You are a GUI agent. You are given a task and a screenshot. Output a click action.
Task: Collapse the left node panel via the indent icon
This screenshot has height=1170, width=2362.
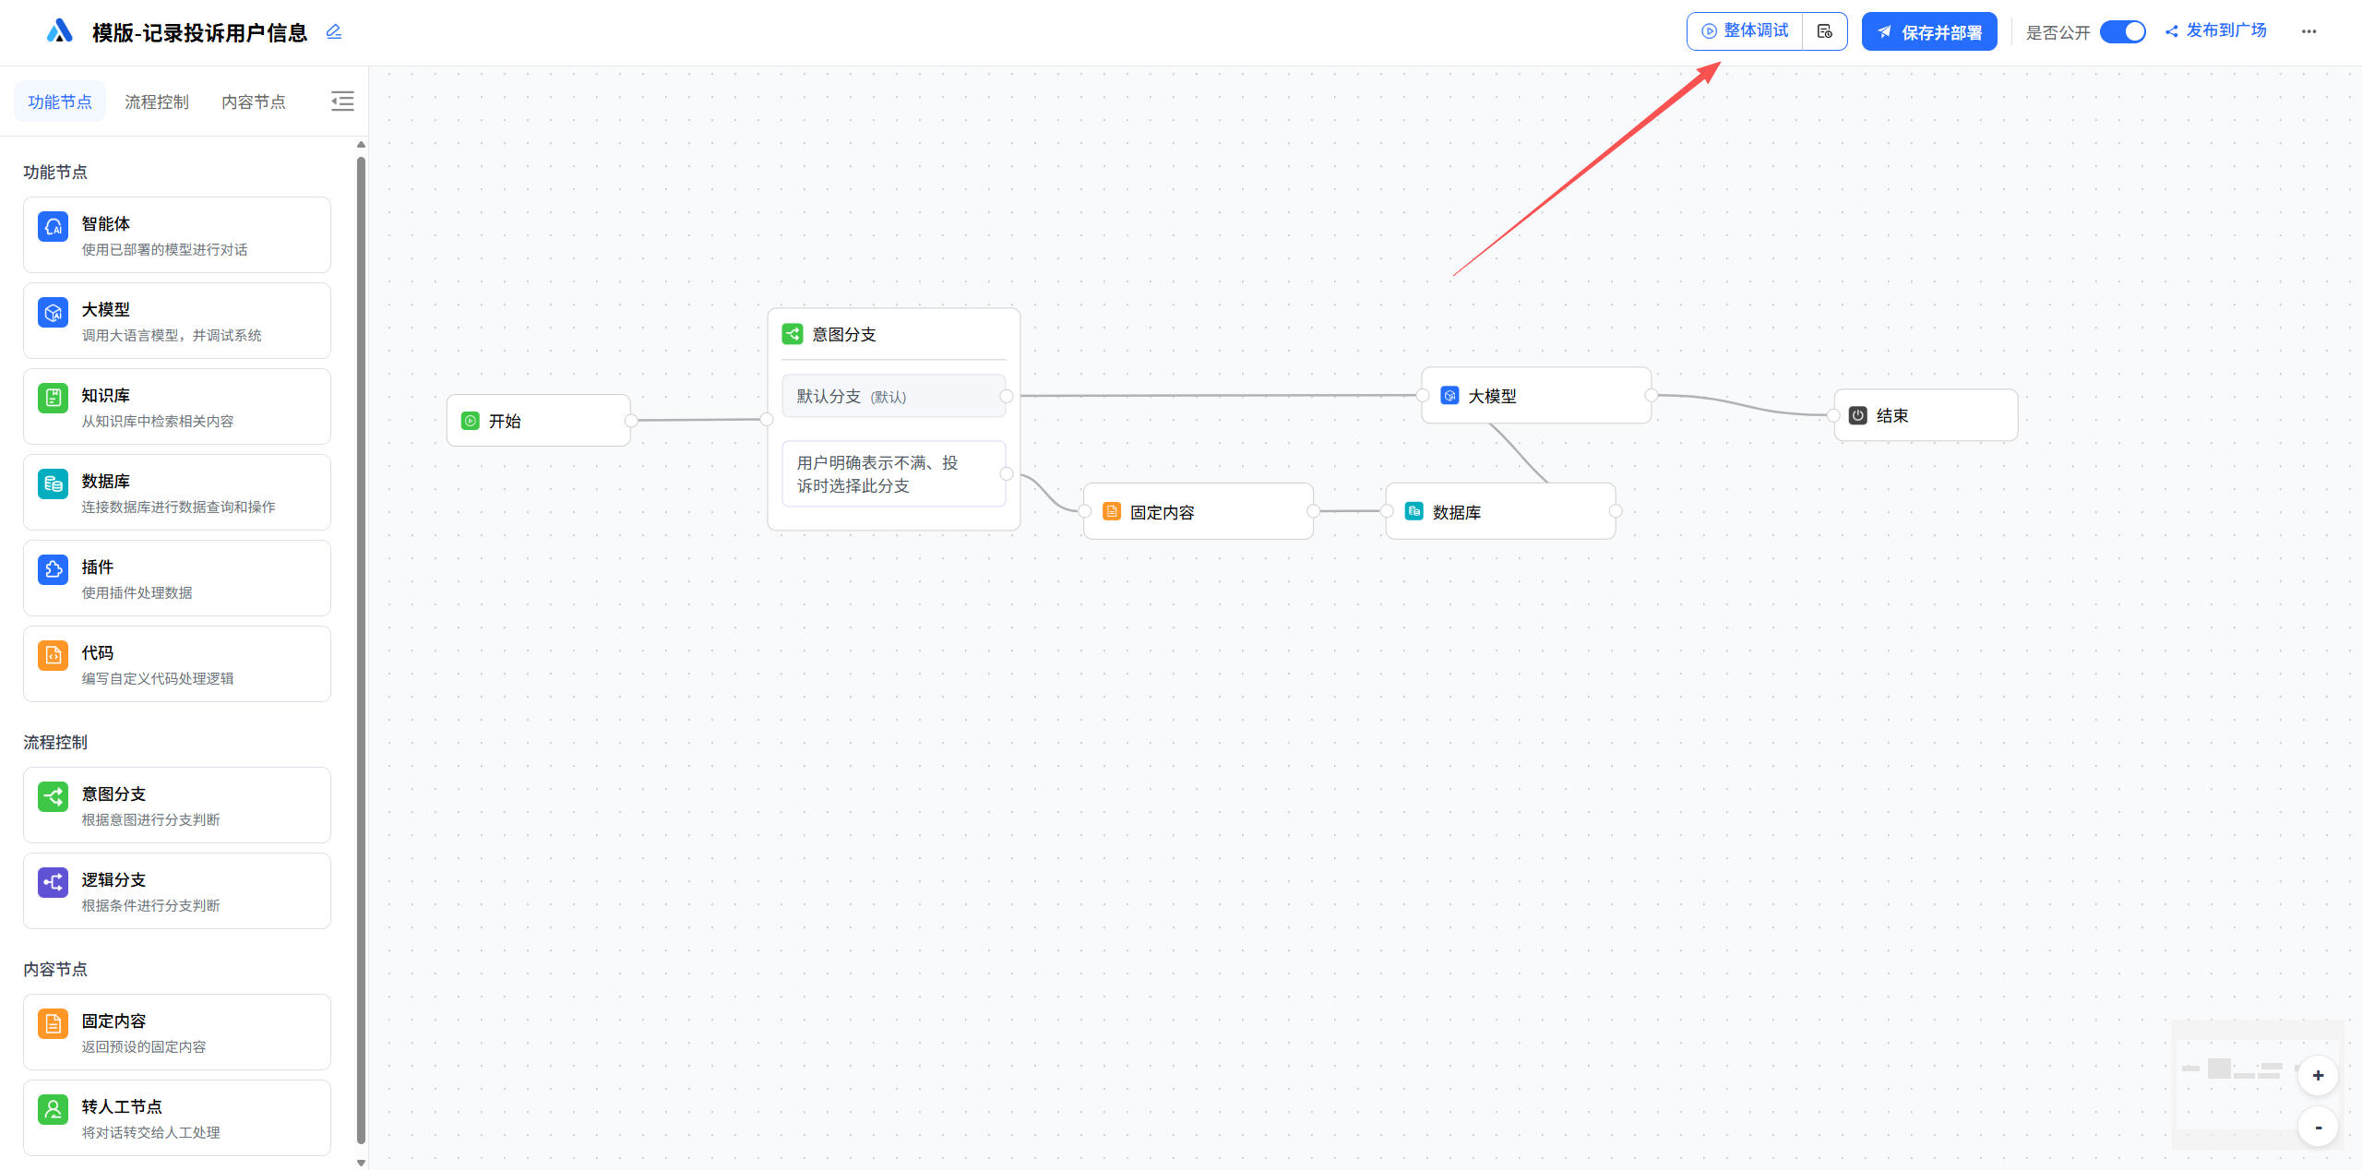(342, 101)
